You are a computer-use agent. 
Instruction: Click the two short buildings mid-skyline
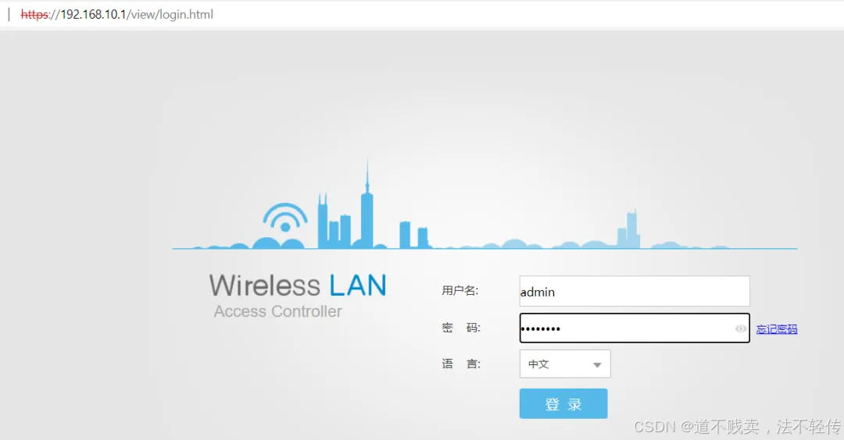(x=414, y=235)
